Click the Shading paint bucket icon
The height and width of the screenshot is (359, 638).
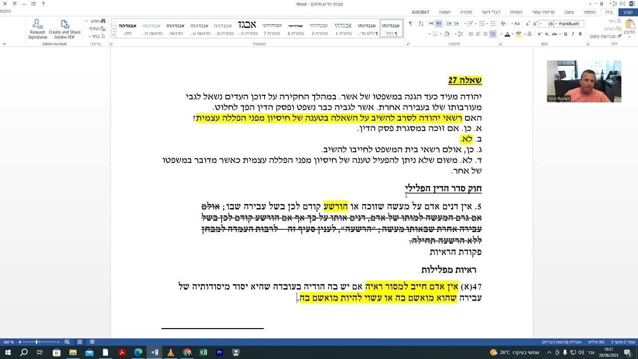pyautogui.click(x=447, y=34)
